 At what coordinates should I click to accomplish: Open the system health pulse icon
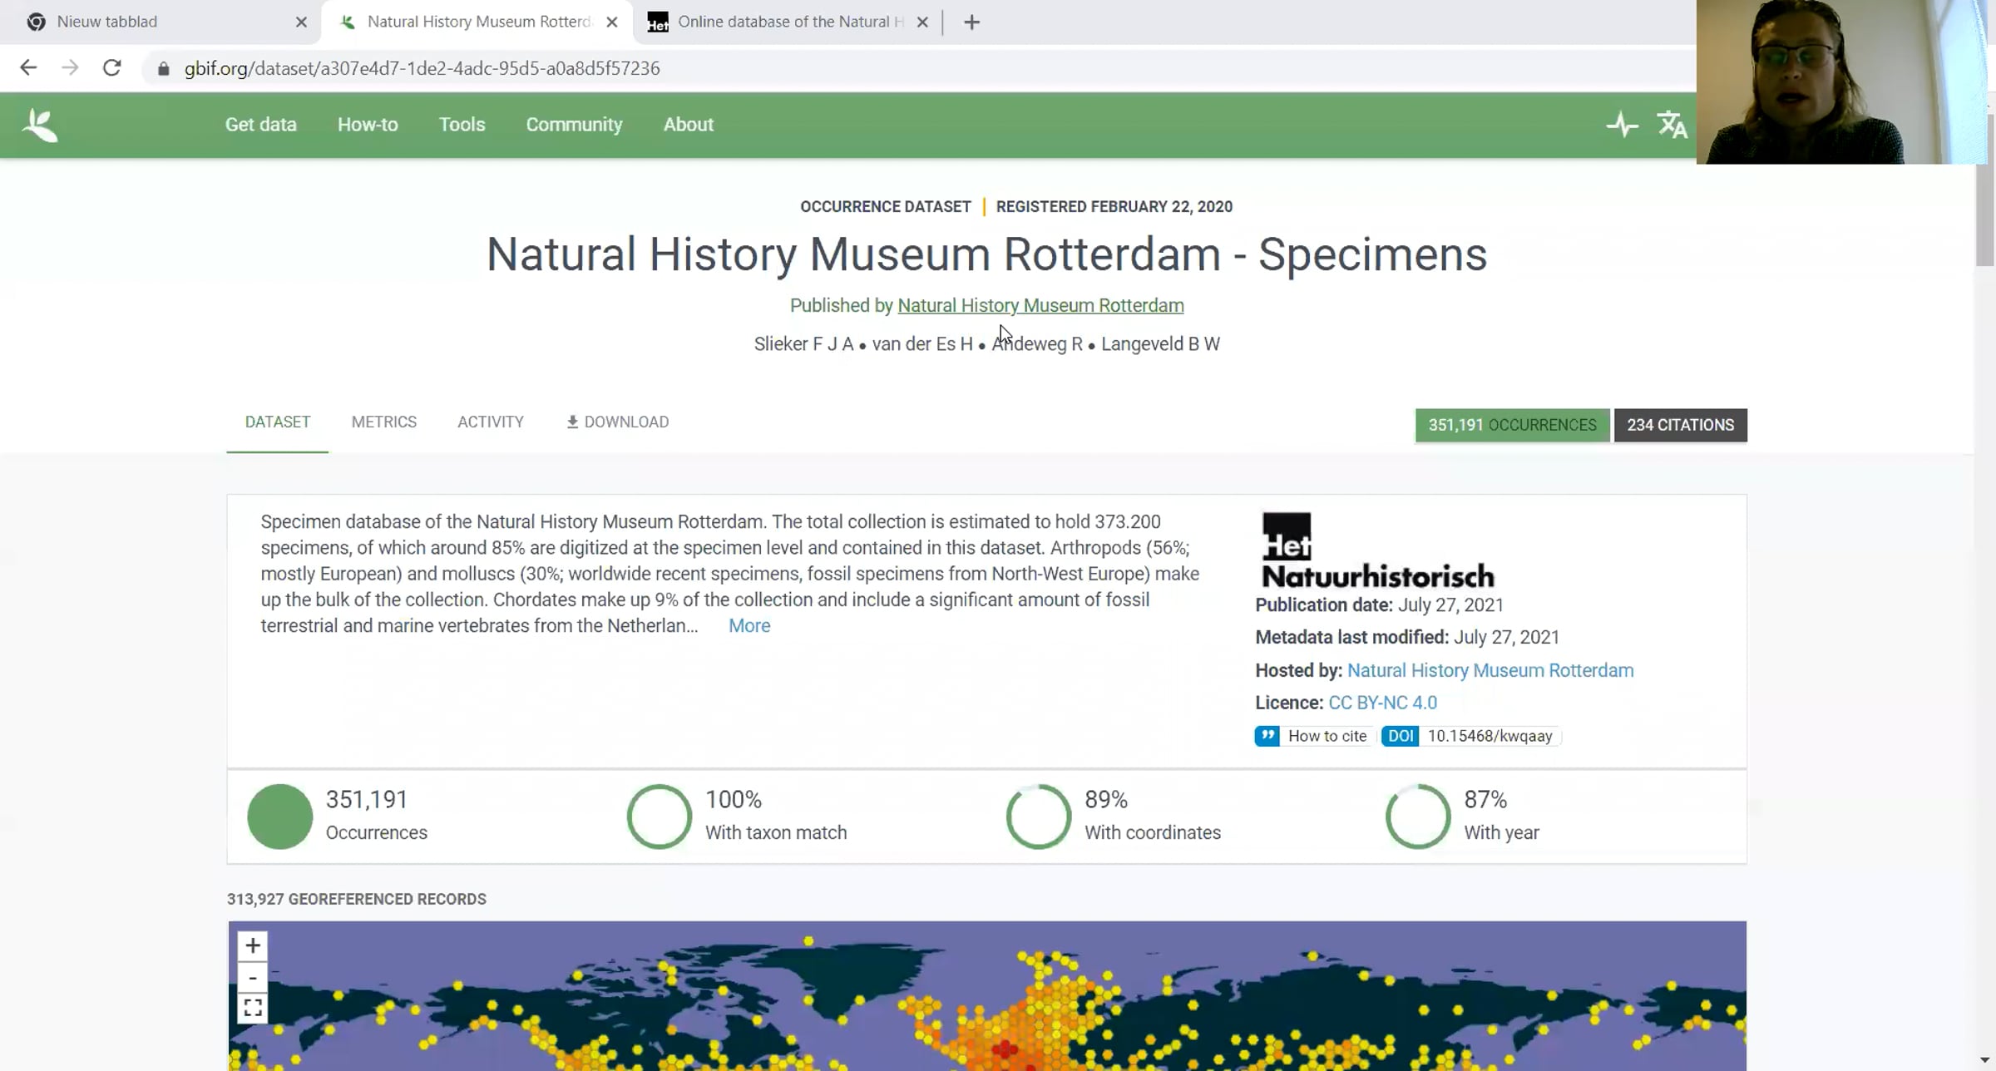point(1621,126)
